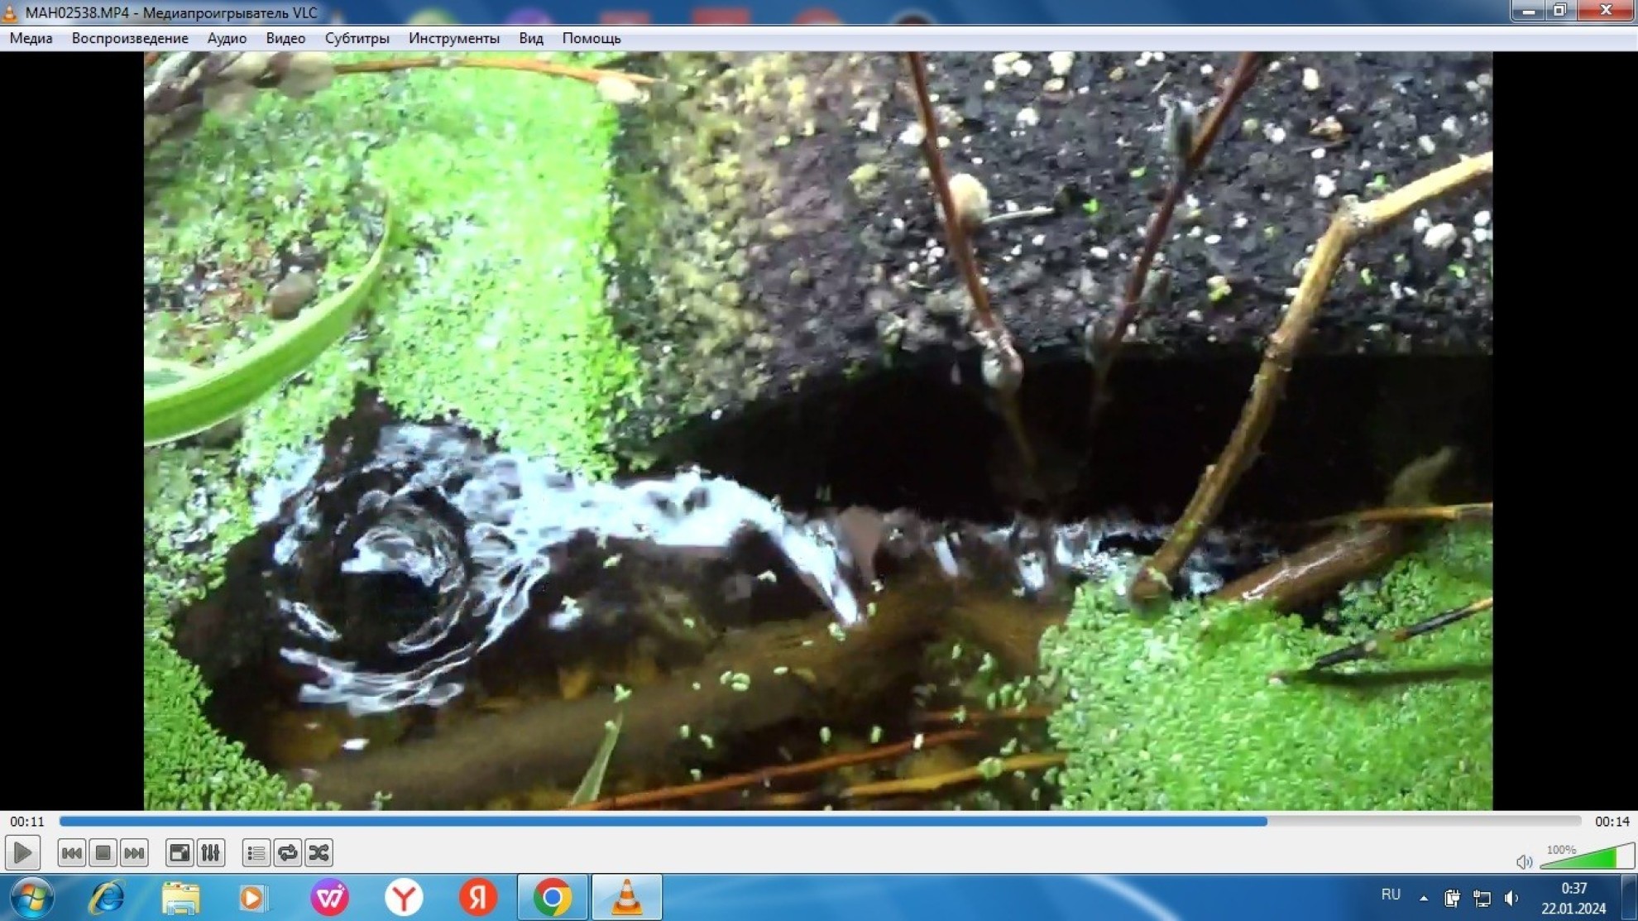Image resolution: width=1638 pixels, height=921 pixels.
Task: Open the Воспроизведение menu
Action: pos(130,38)
